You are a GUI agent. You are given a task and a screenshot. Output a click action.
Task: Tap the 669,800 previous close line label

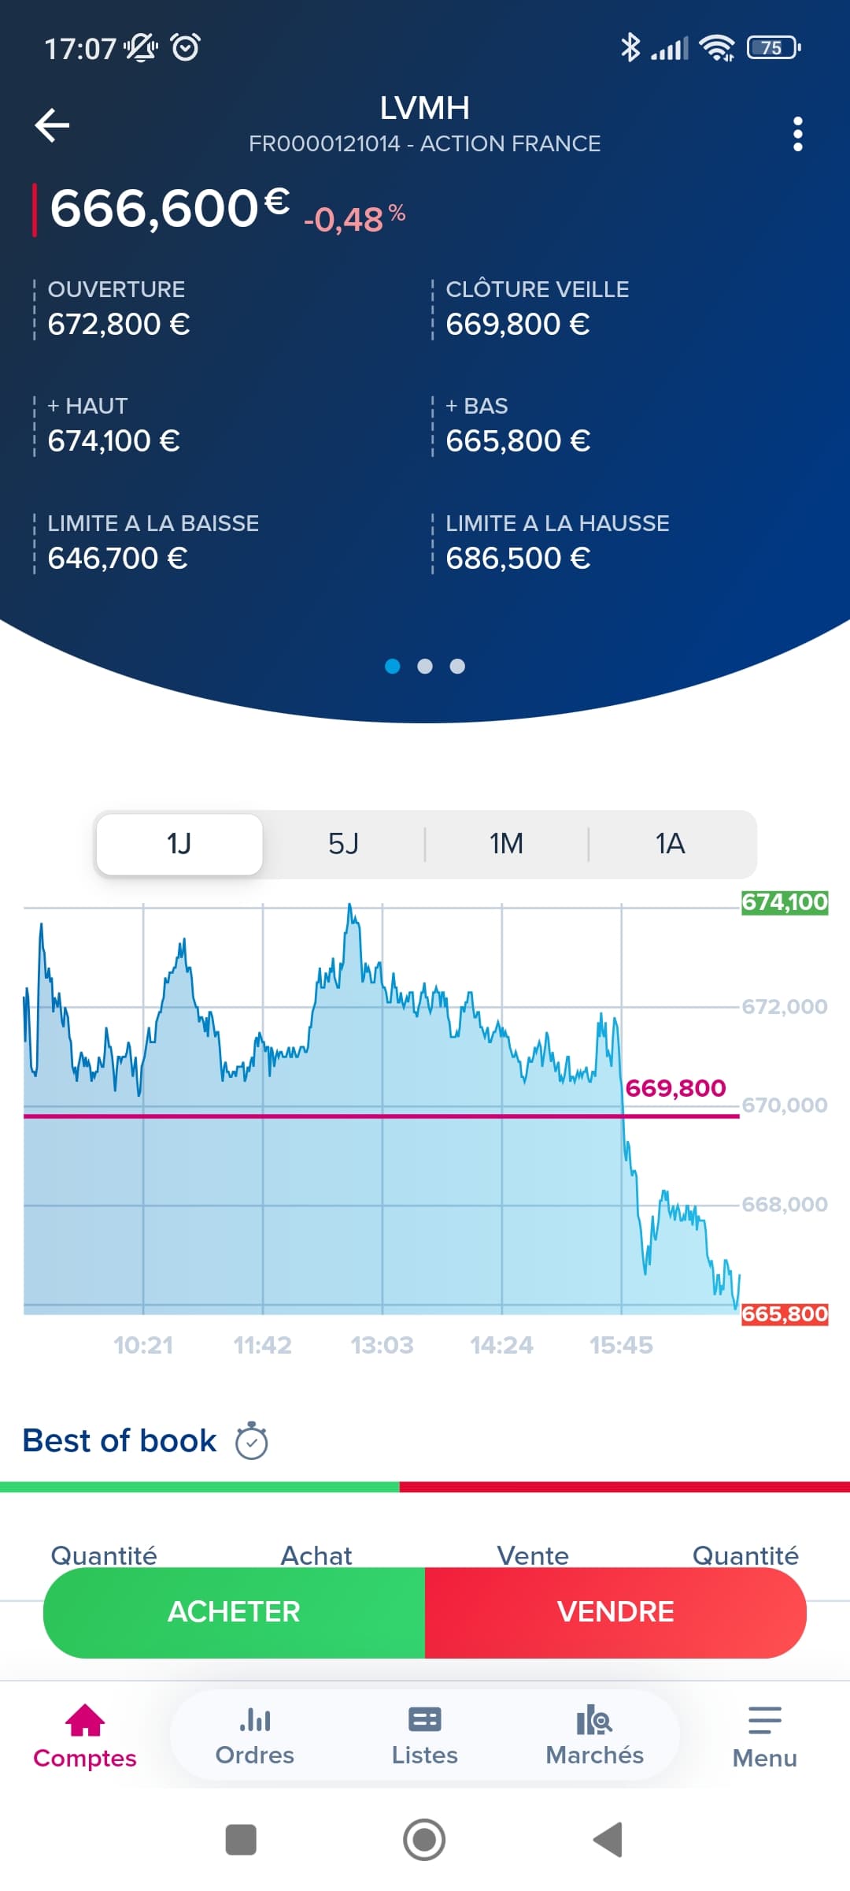(675, 1088)
